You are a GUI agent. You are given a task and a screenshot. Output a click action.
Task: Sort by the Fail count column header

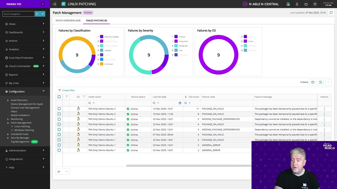click(x=194, y=97)
